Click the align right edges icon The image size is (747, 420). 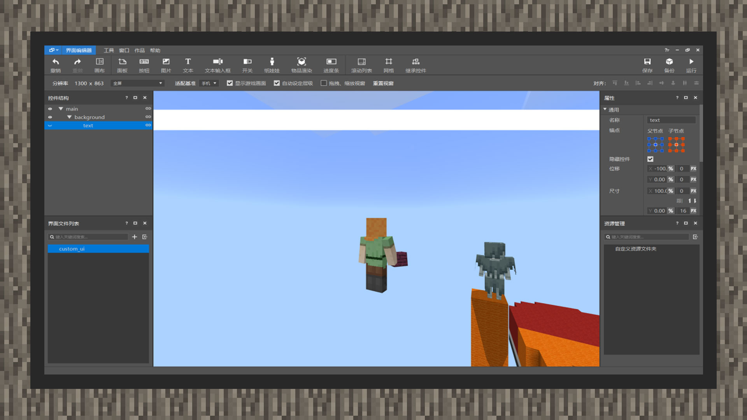[x=650, y=83]
